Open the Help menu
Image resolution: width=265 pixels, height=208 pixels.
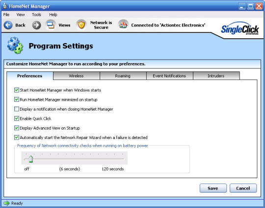pos(53,15)
